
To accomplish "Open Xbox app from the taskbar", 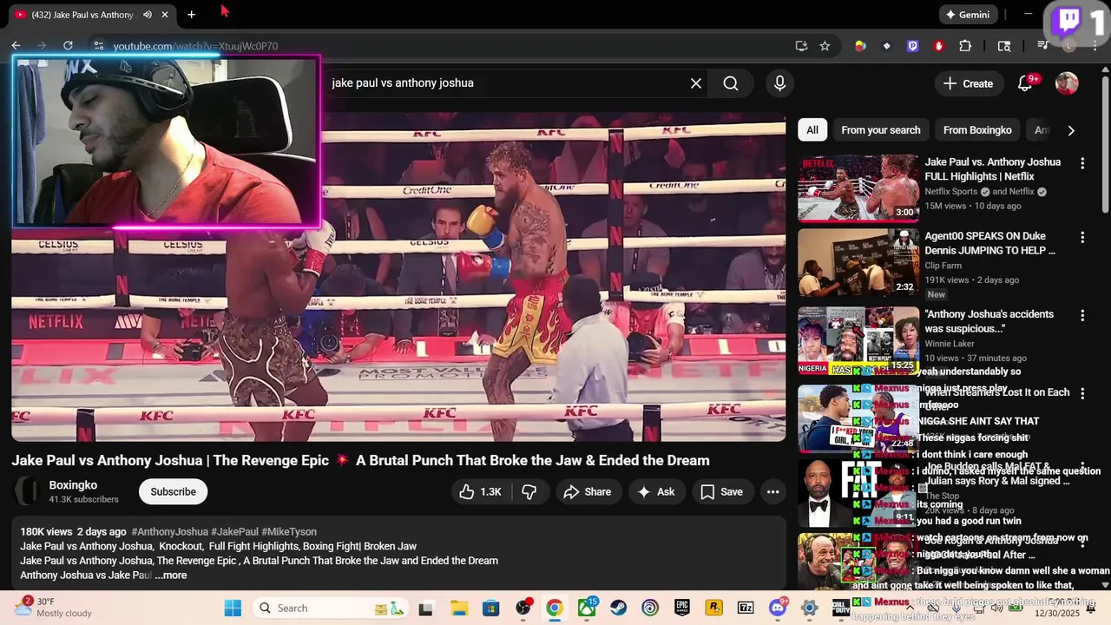I will tap(587, 608).
